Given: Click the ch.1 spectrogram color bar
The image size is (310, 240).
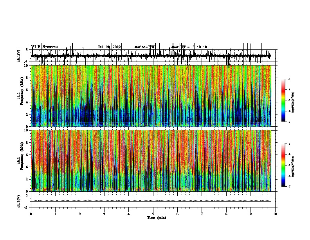Looking at the screenshot, I should pyautogui.click(x=283, y=100).
